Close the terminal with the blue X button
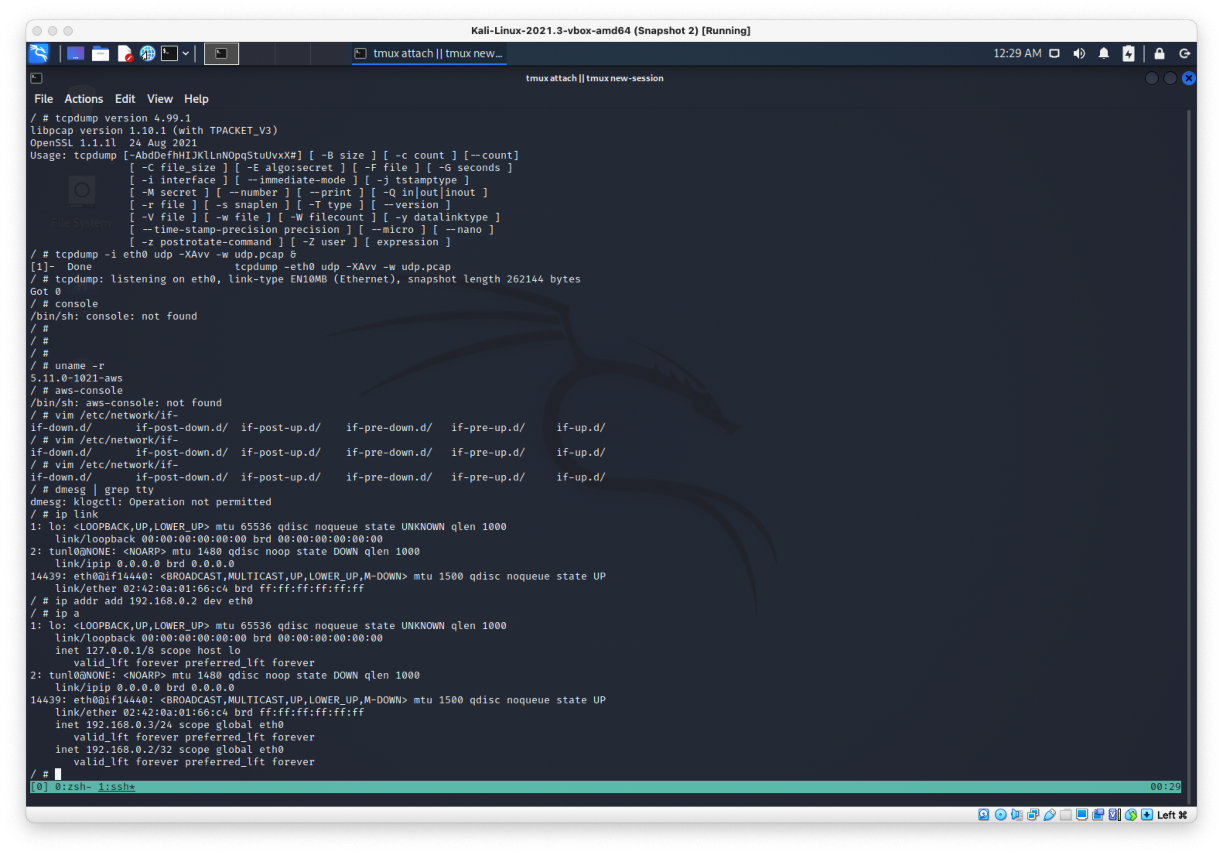Viewport: 1223px width, 855px height. tap(1188, 78)
